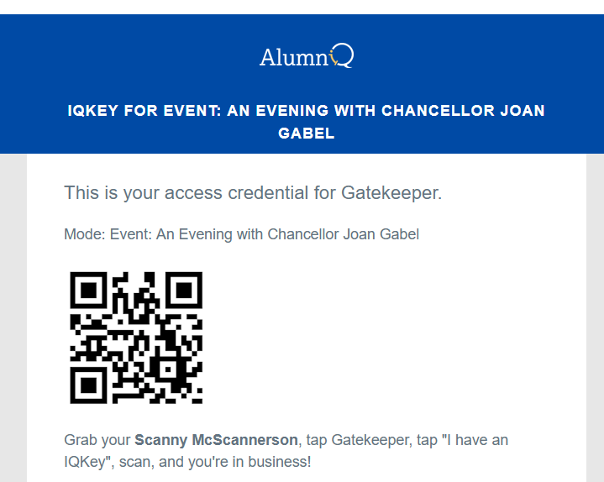Click the QR code's top-right finder square

click(184, 291)
